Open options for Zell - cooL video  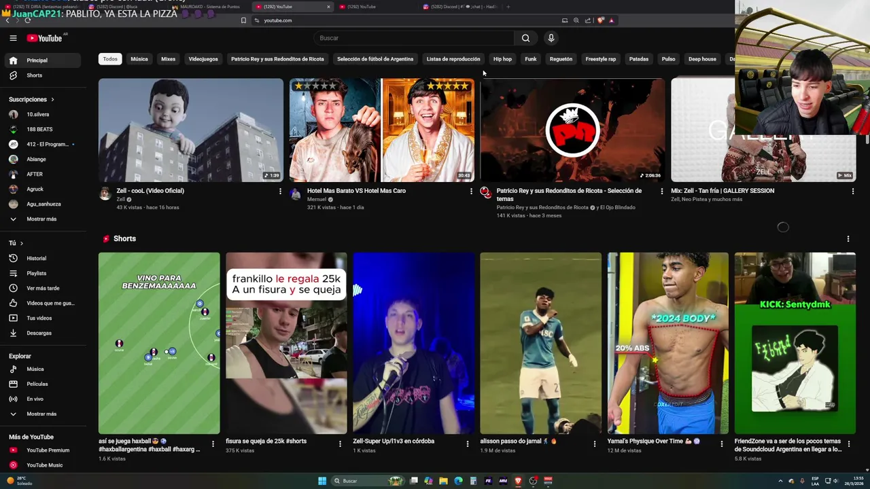(280, 192)
